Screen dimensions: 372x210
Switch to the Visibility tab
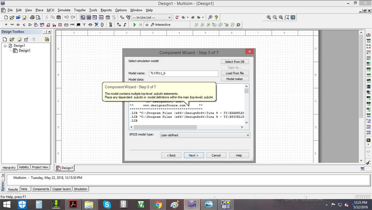point(24,167)
